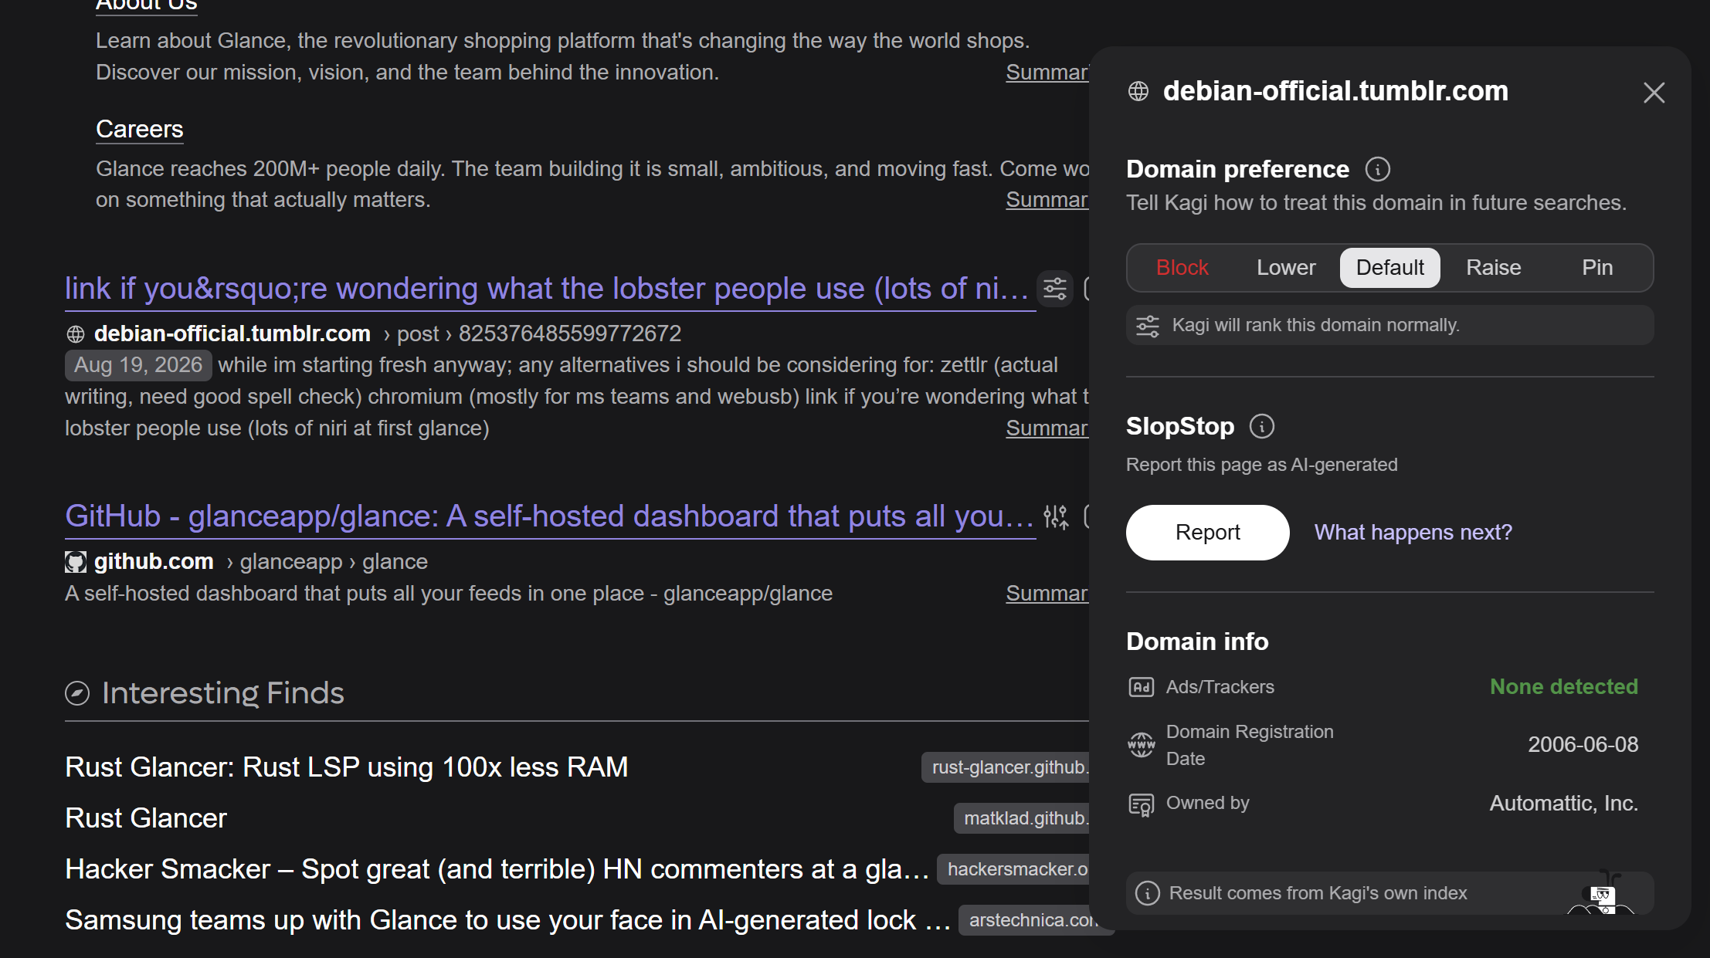1710x958 pixels.
Task: Open the plain 'Rust Glancer' interesting find
Action: (146, 818)
